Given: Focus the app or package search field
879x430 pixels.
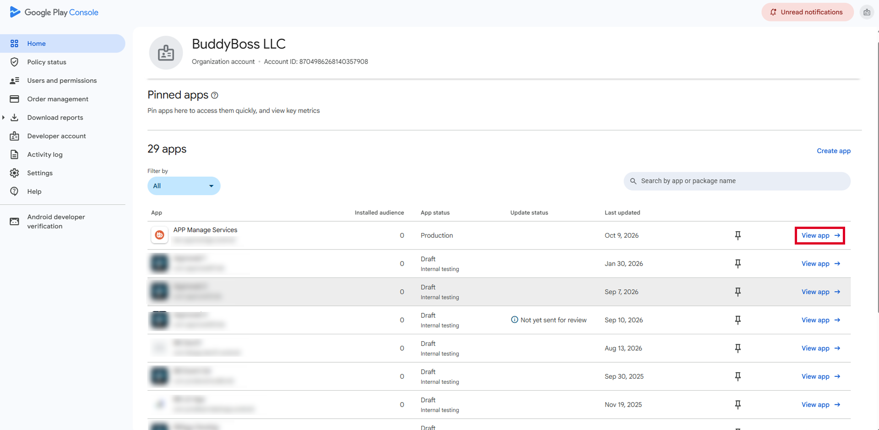Looking at the screenshot, I should [x=737, y=181].
